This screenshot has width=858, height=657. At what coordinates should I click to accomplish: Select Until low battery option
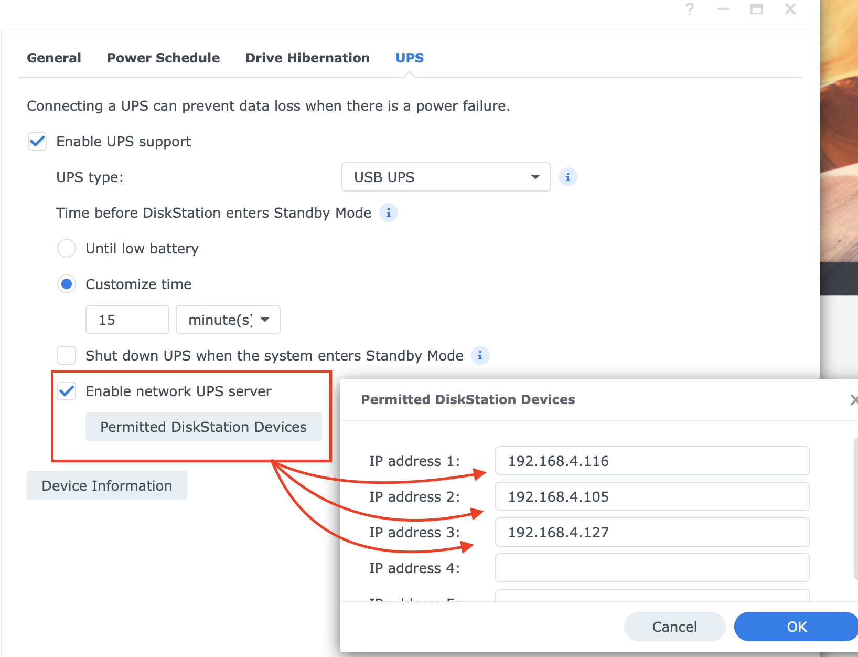67,249
